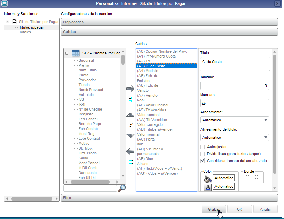Select cell (A0) Codigo-Nombre del Prov.
Screen dimensions: 284x219
pos(166,51)
